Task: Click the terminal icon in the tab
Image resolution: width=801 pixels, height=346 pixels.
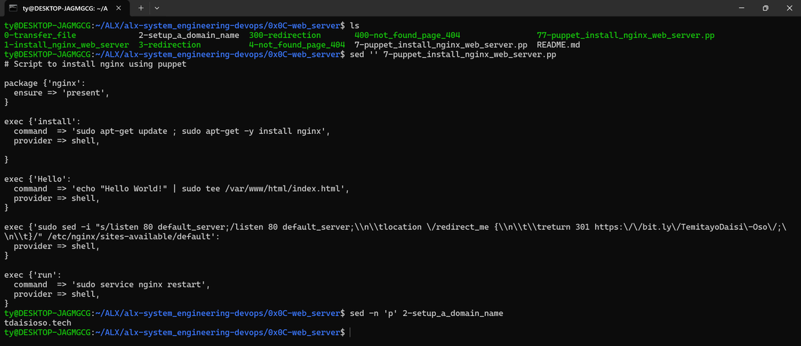Action: 14,8
